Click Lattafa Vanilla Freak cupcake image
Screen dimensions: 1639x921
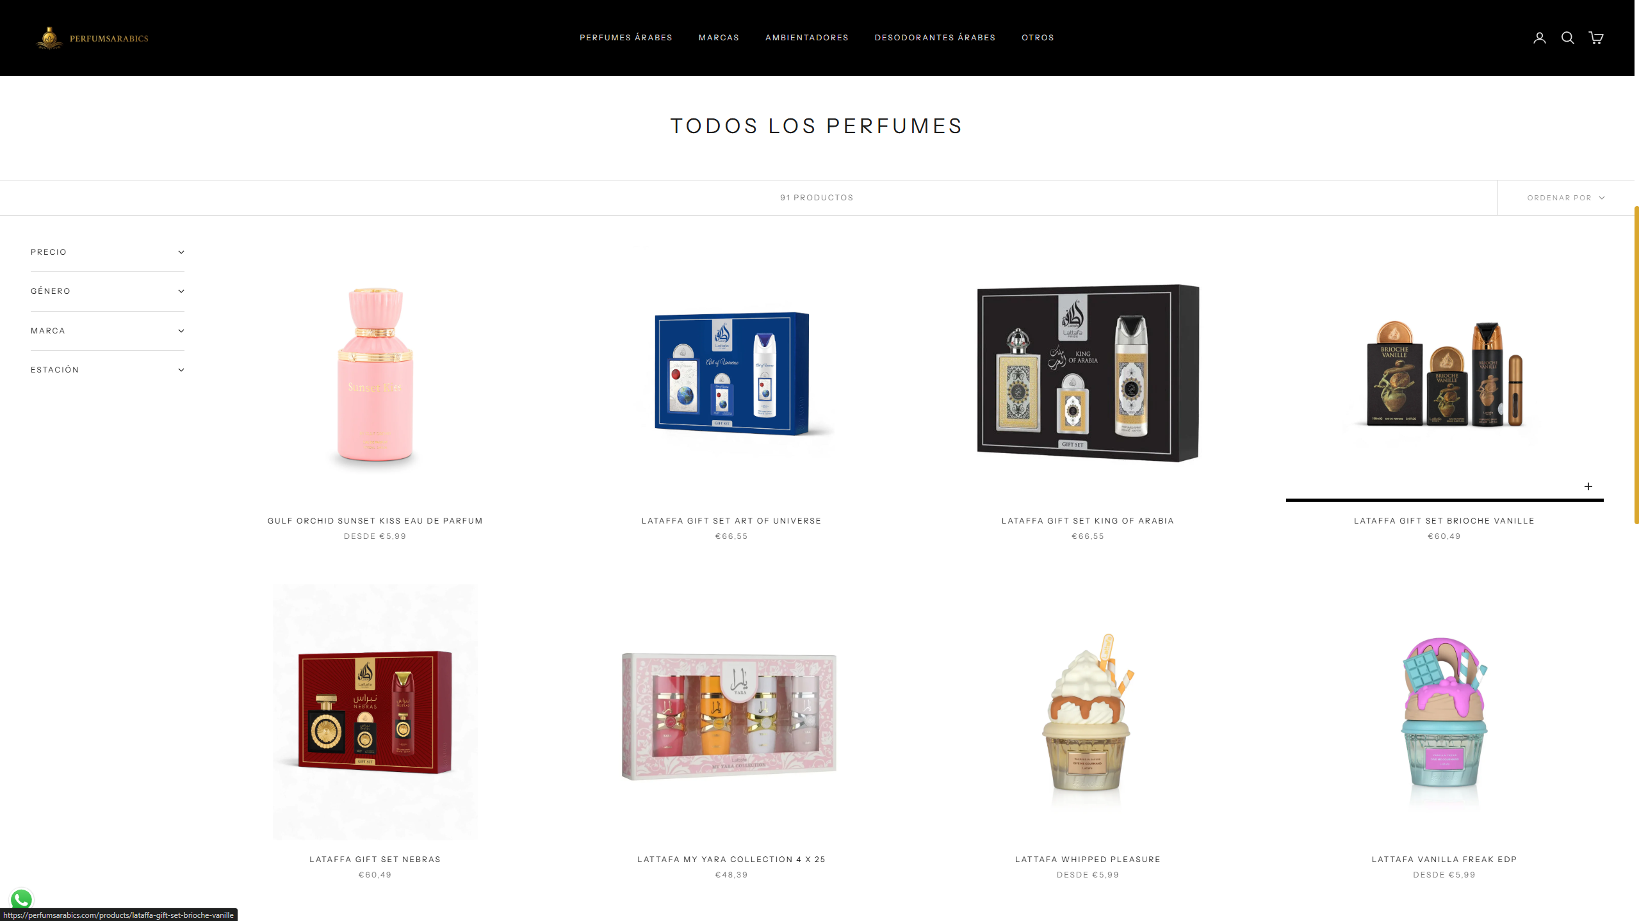click(x=1444, y=712)
